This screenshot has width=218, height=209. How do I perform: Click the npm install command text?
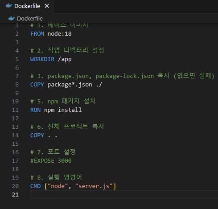63,110
